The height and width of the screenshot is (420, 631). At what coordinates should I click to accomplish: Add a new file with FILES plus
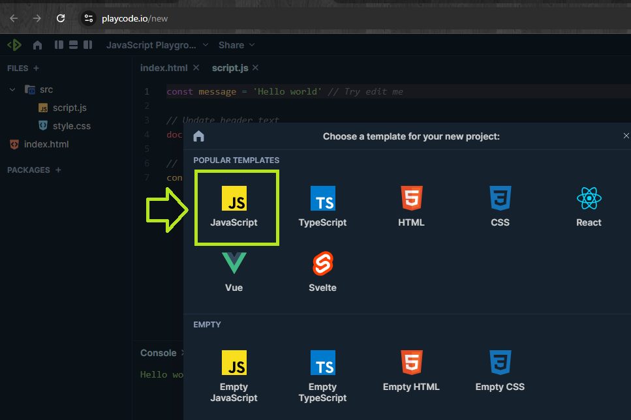click(x=36, y=68)
